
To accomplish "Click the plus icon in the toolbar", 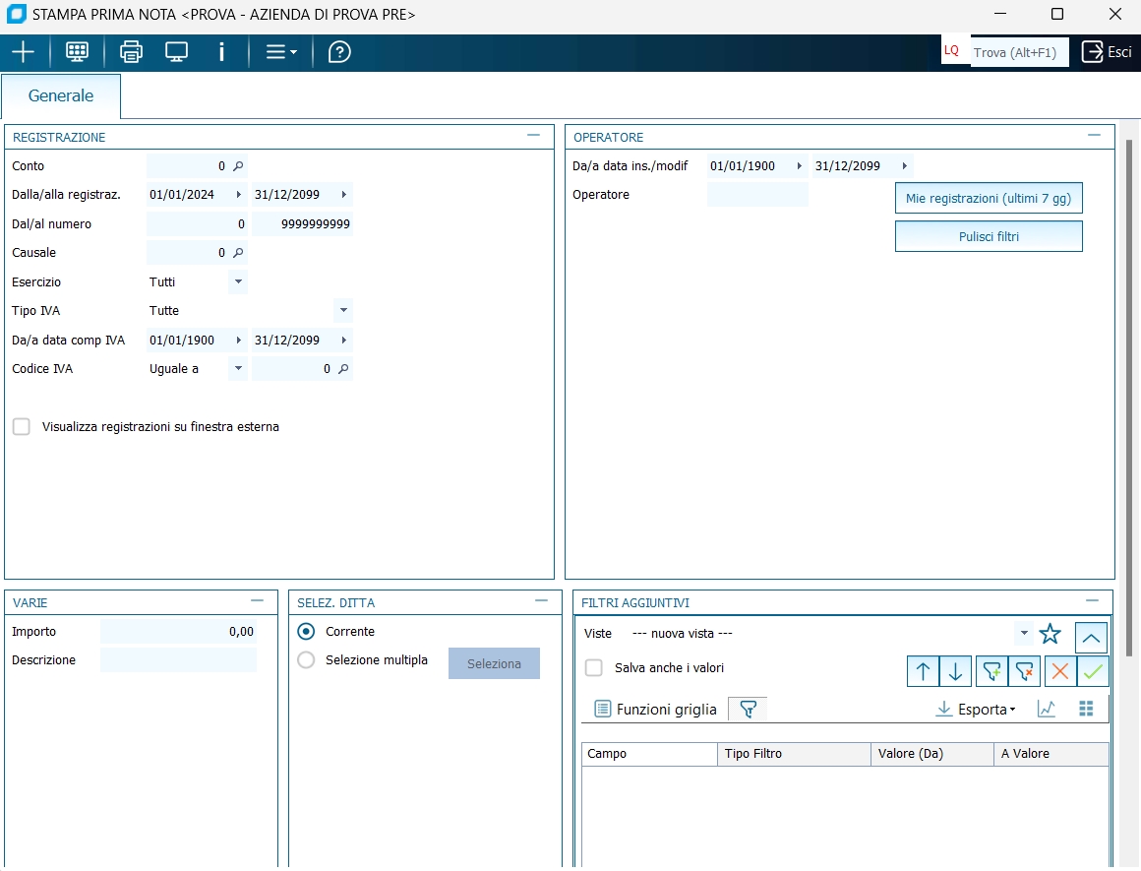I will click(x=23, y=52).
